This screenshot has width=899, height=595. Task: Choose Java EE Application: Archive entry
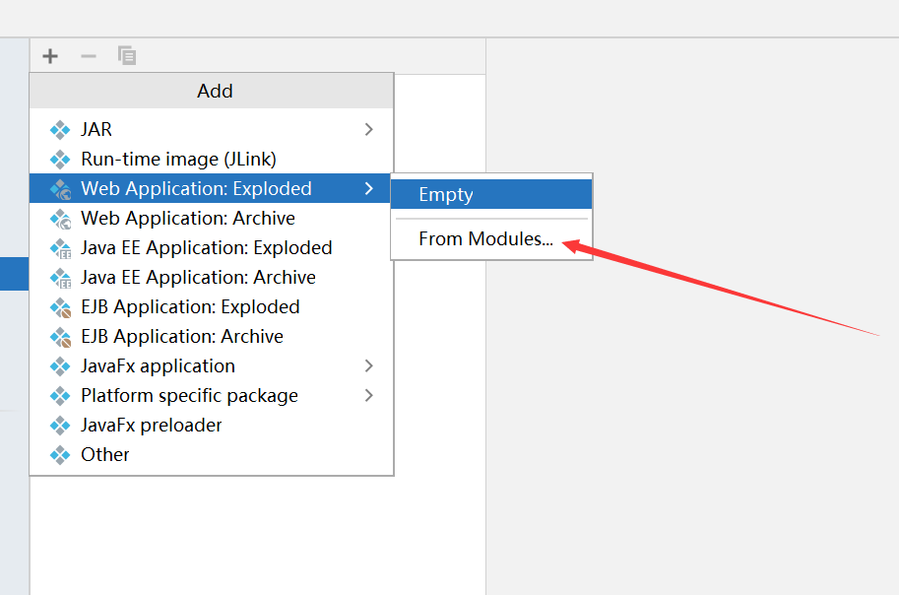point(211,278)
